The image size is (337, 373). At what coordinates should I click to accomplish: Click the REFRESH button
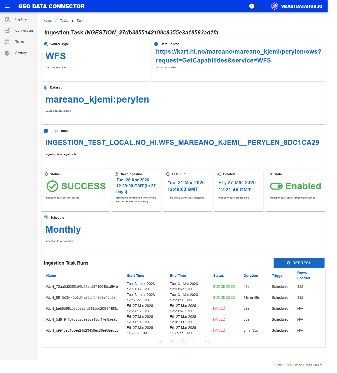coord(299,263)
